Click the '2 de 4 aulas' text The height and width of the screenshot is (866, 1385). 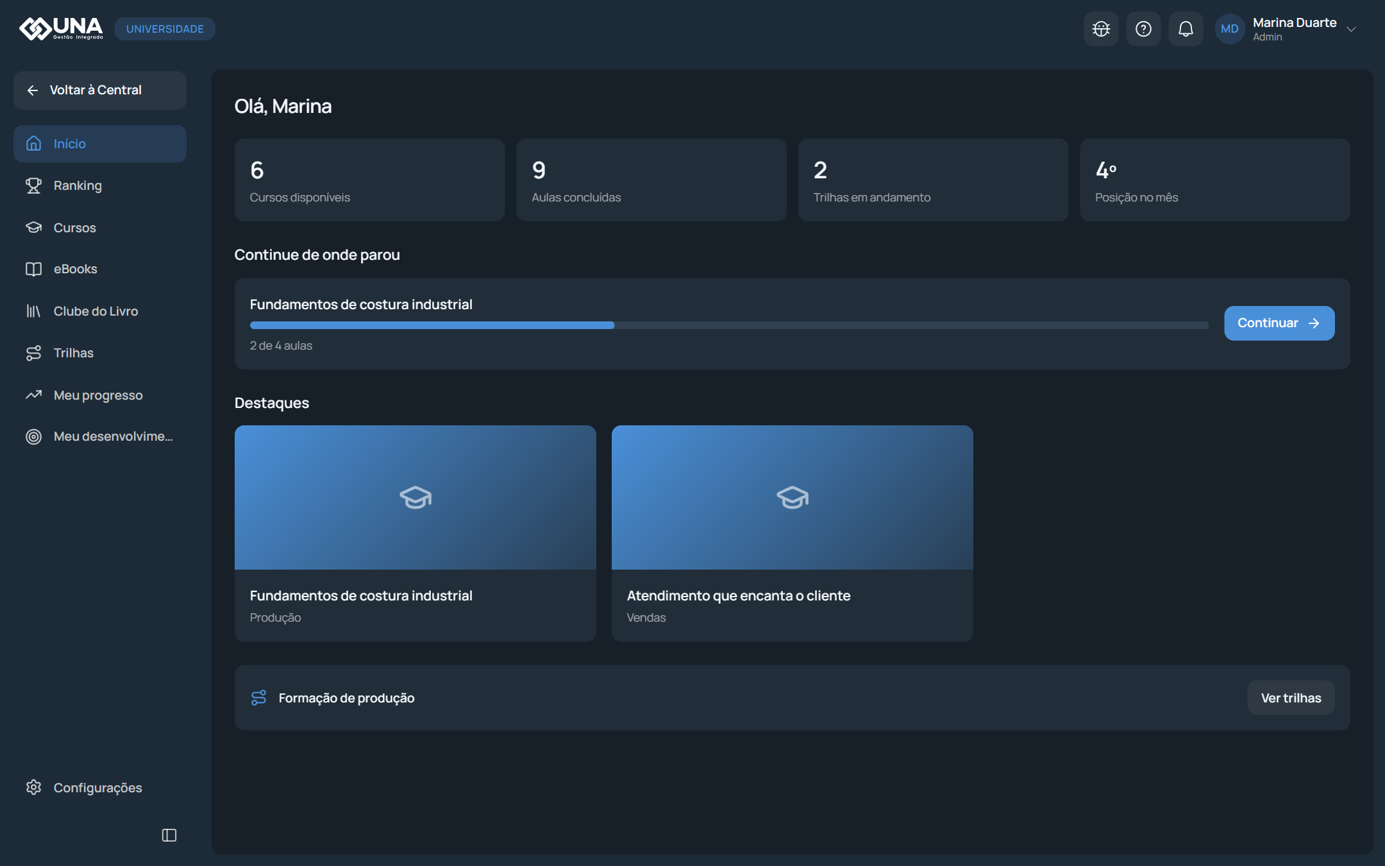281,346
